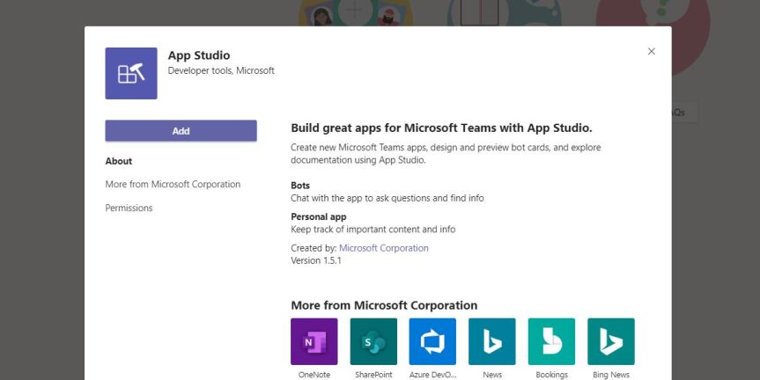Image resolution: width=760 pixels, height=380 pixels.
Task: Close the App Studio dialog
Action: [x=652, y=51]
